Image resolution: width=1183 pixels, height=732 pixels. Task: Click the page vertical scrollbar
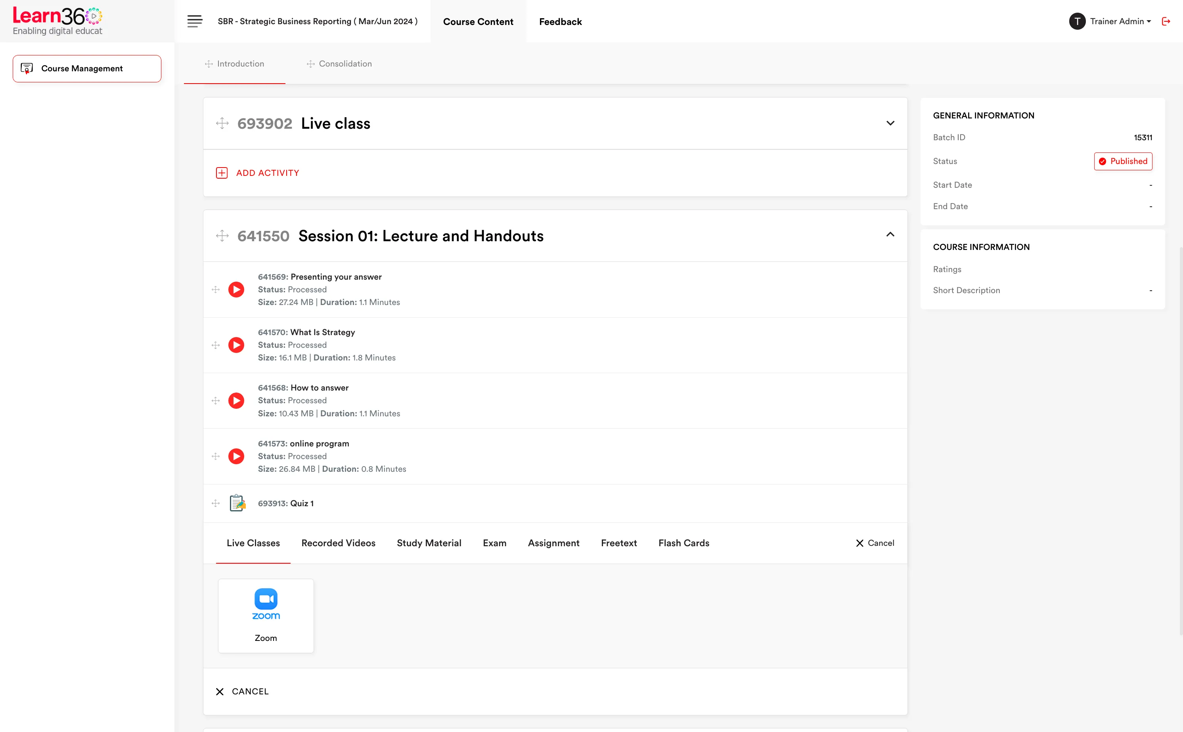click(x=1181, y=440)
